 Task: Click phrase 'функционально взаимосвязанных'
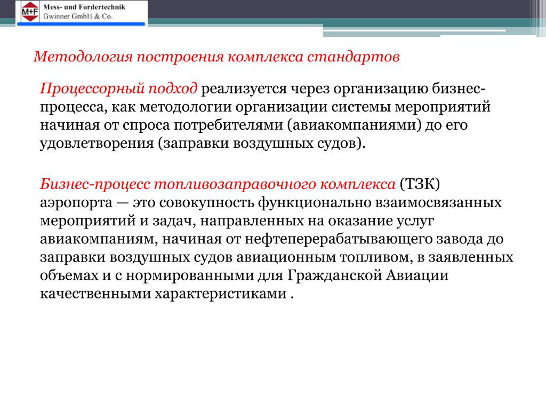click(380, 202)
